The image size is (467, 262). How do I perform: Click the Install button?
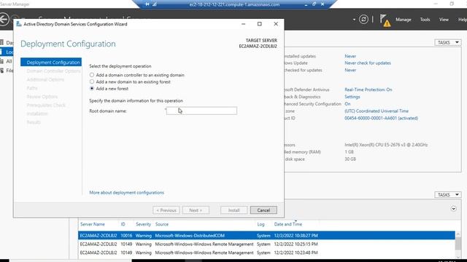click(x=233, y=210)
